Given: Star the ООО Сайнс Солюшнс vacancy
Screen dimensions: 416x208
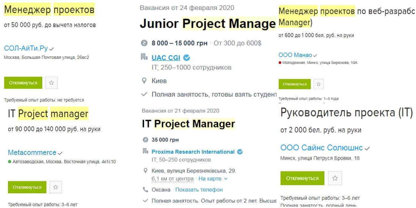Looking at the screenshot, I should pyautogui.click(x=335, y=178).
